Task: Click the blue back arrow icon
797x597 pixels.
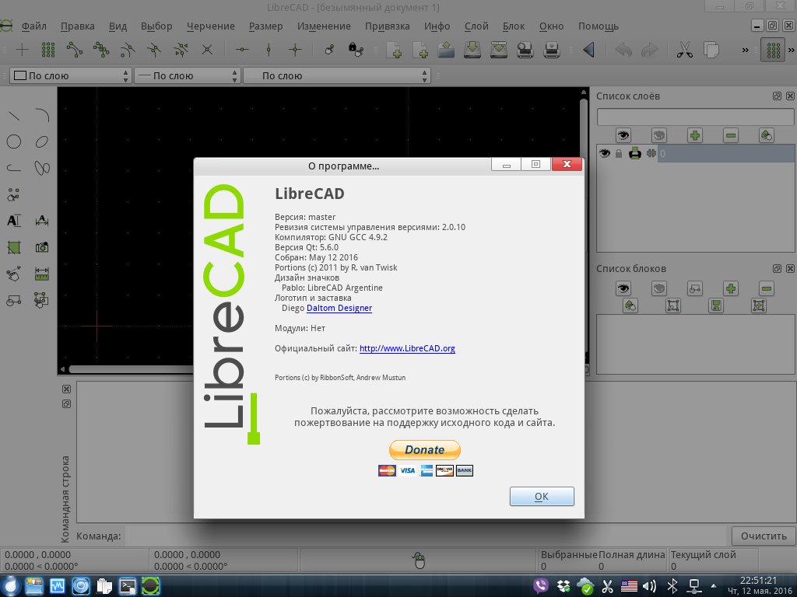Action: (588, 50)
